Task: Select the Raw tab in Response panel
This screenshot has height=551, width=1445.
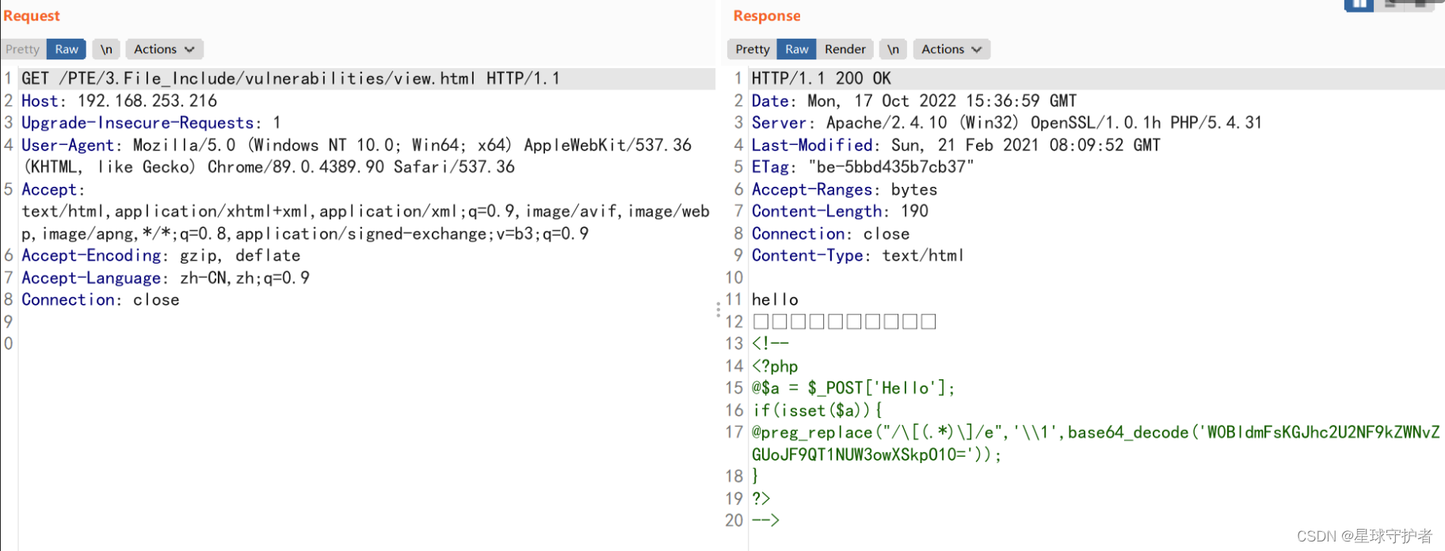Action: coord(797,49)
